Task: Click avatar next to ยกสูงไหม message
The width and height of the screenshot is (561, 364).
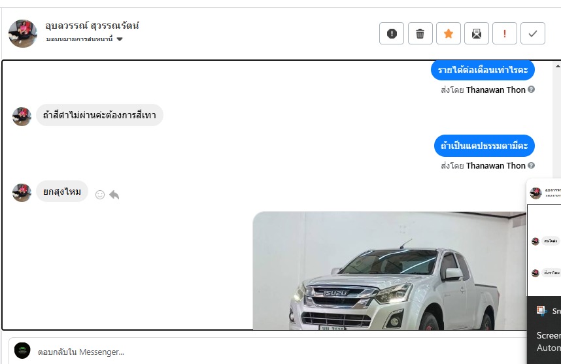Action: pos(22,192)
